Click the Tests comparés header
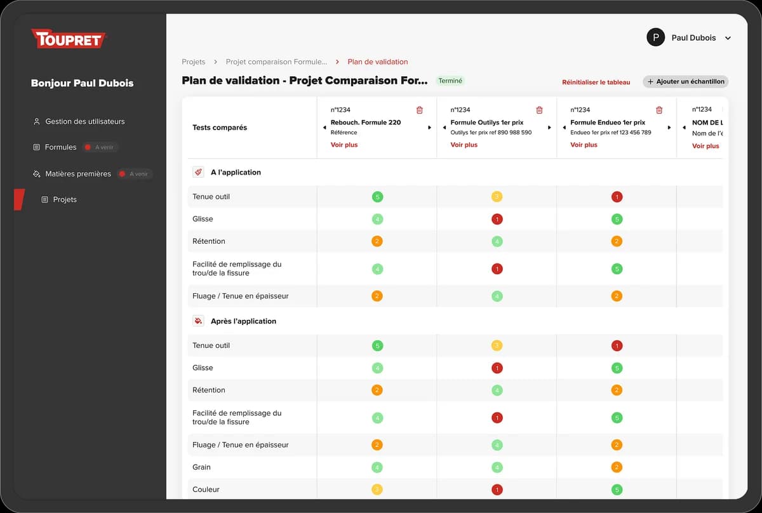Viewport: 762px width, 513px height. [x=220, y=128]
